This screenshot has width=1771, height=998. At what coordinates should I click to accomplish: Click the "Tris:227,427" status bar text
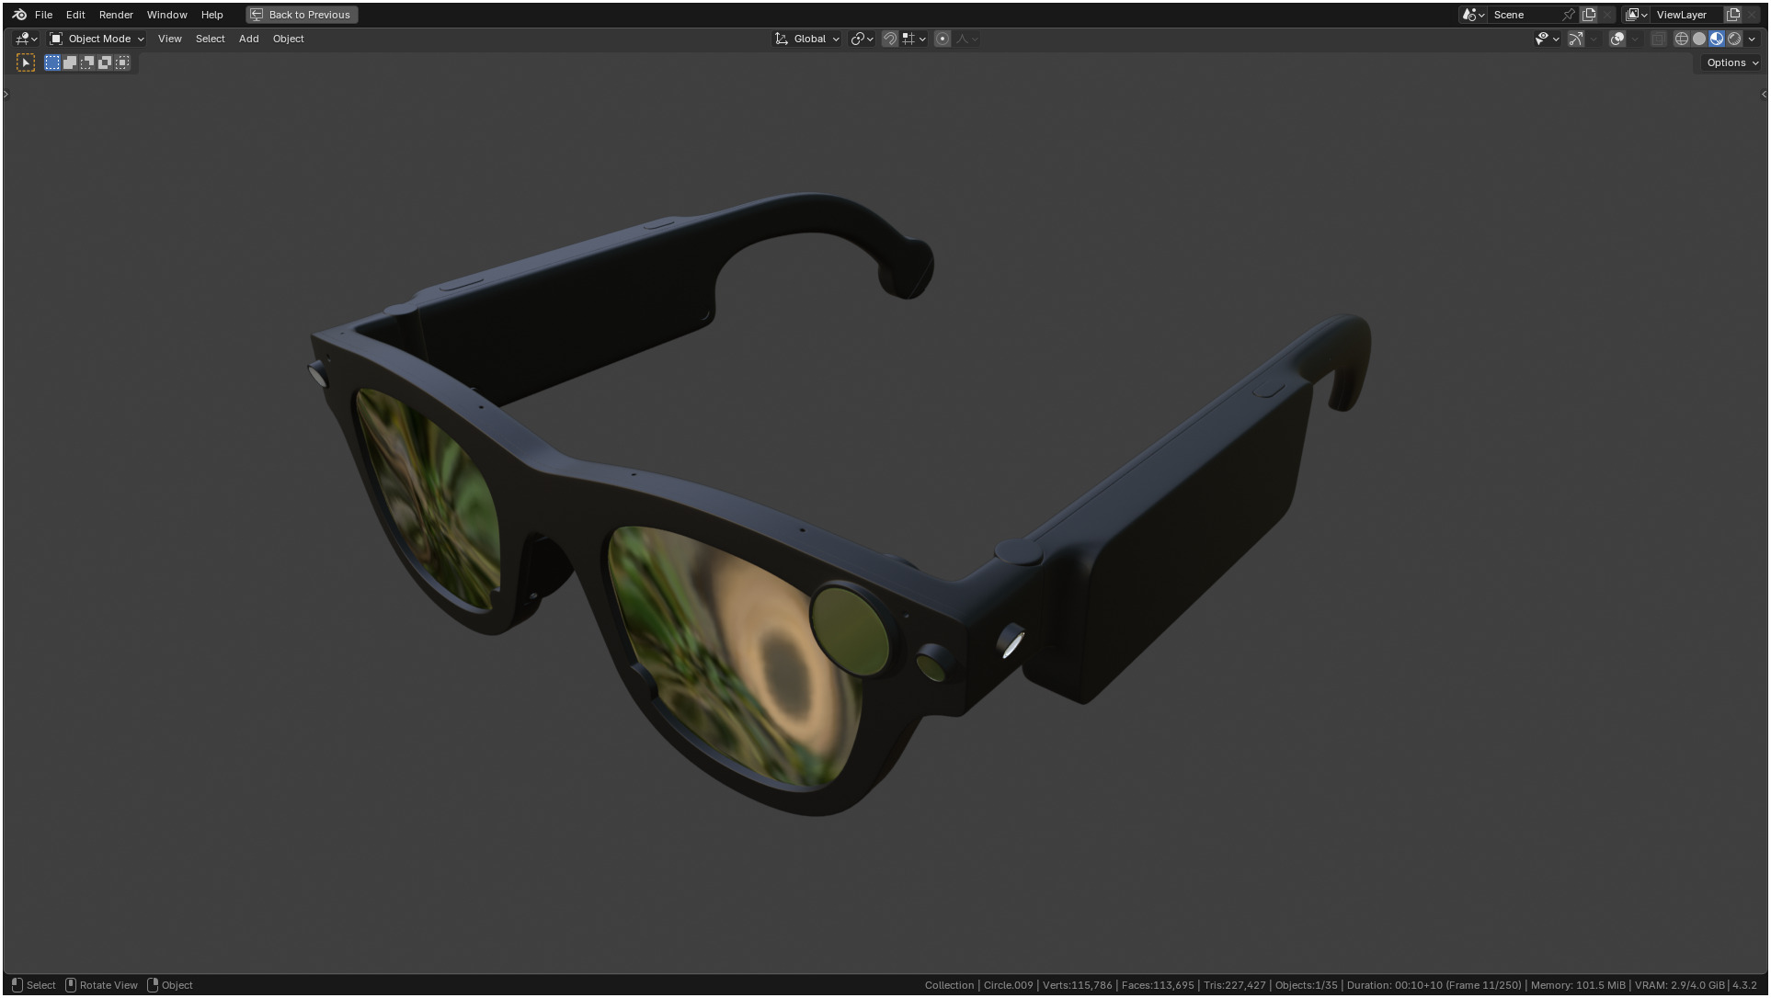click(x=1234, y=985)
